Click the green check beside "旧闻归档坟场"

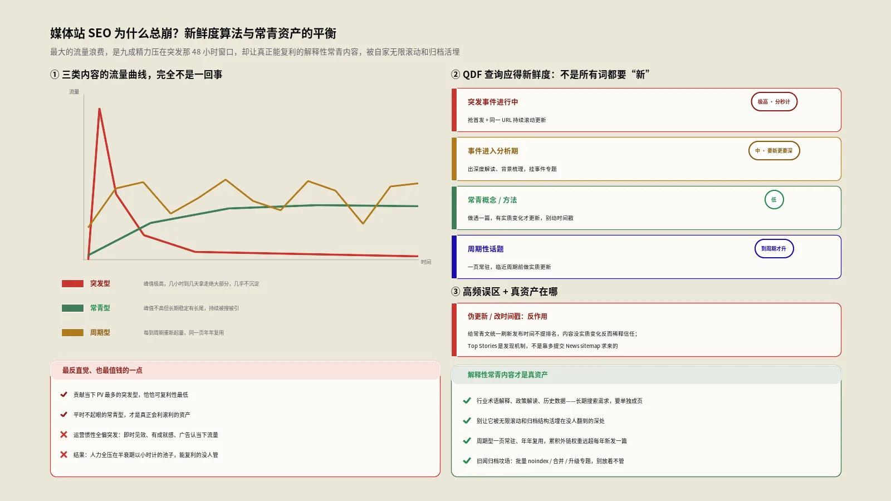click(467, 461)
